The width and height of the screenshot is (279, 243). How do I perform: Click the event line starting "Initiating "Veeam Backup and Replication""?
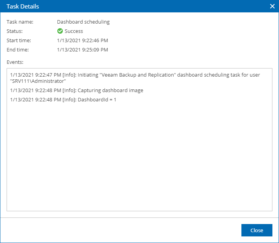click(135, 78)
